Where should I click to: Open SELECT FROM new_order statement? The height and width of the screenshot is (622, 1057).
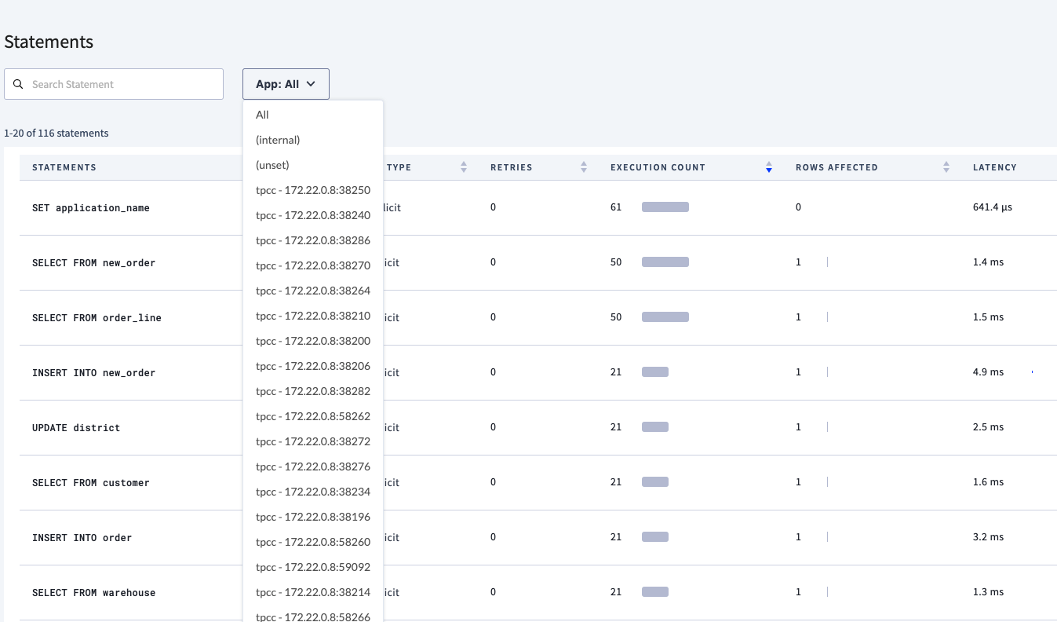[94, 263]
